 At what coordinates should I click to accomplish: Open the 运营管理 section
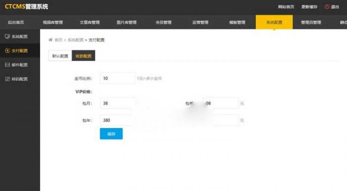click(200, 22)
